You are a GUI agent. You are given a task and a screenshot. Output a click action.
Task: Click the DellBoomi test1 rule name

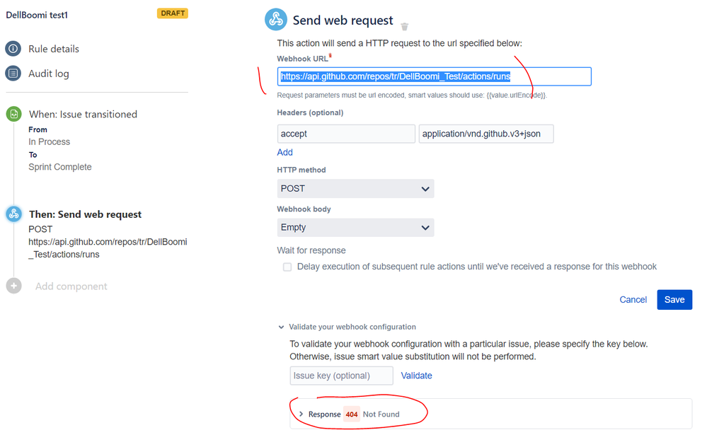[x=37, y=15]
